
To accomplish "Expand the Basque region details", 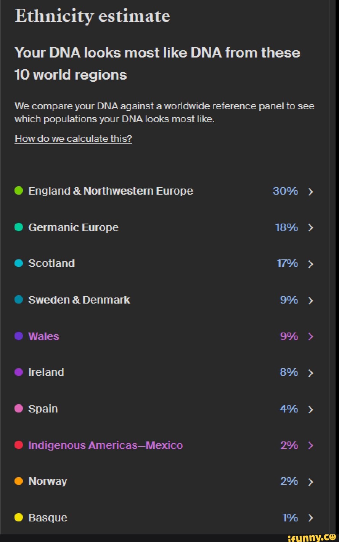I will pos(311,518).
